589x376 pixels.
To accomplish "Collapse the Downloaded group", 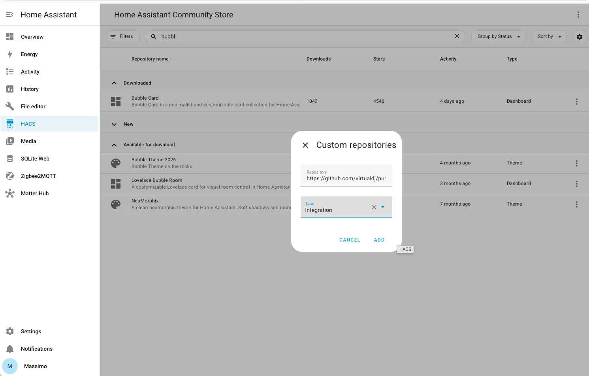I will pos(114,83).
